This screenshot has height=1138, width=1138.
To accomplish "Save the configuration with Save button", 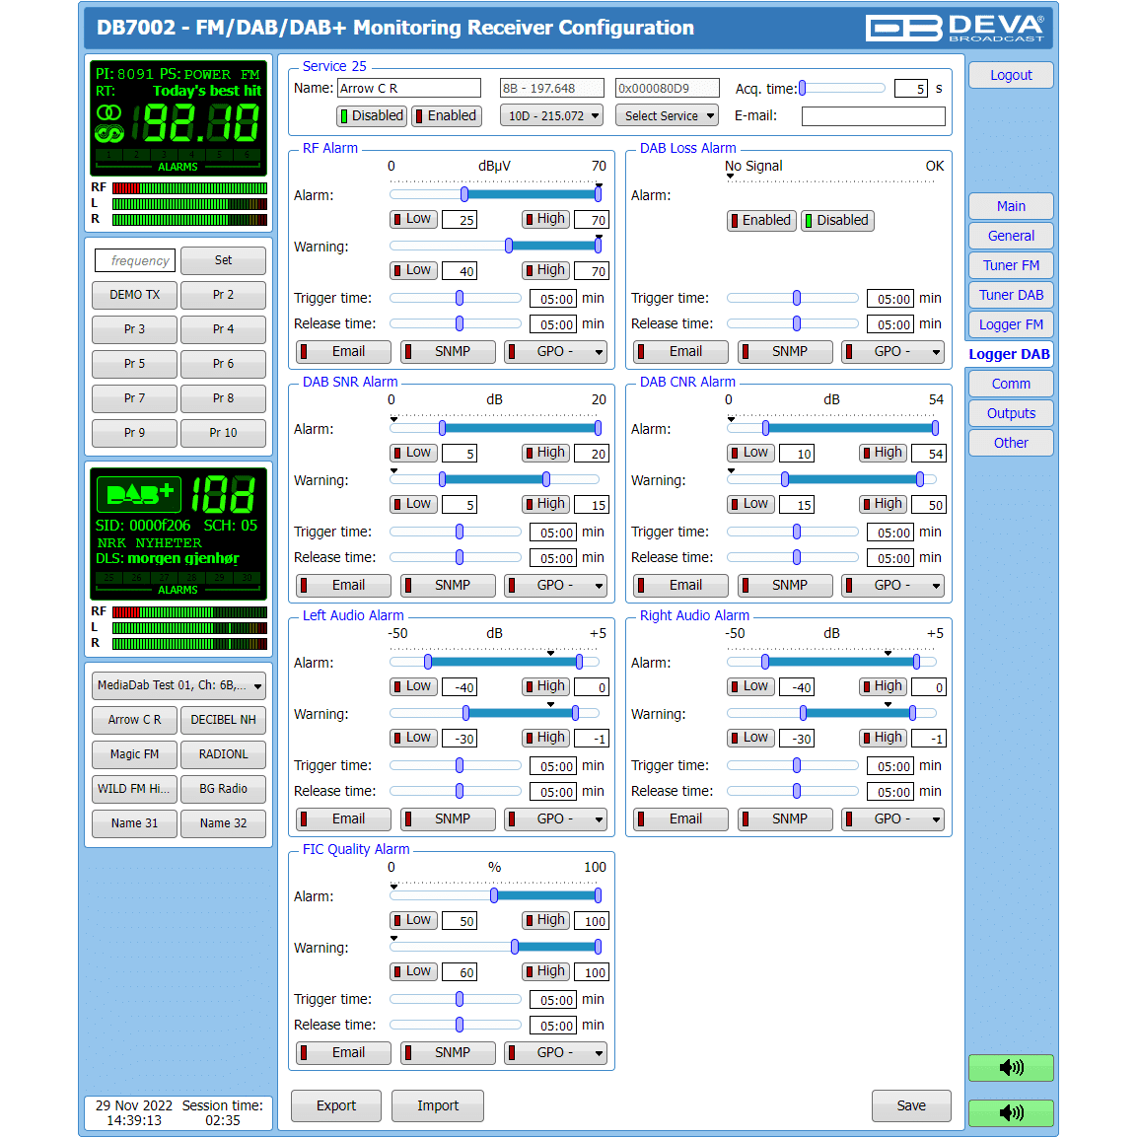I will (911, 1106).
